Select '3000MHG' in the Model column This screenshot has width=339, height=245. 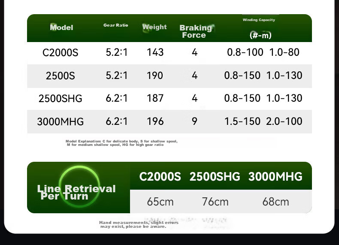[61, 121]
